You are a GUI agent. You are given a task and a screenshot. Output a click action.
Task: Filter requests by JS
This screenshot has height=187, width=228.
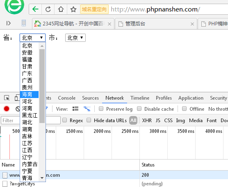(x=158, y=121)
